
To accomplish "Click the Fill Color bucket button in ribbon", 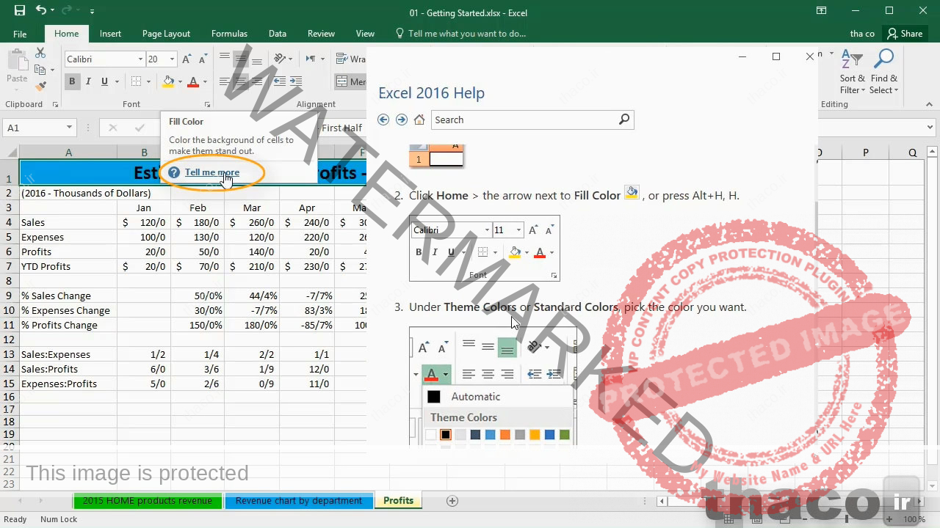I will pos(168,81).
